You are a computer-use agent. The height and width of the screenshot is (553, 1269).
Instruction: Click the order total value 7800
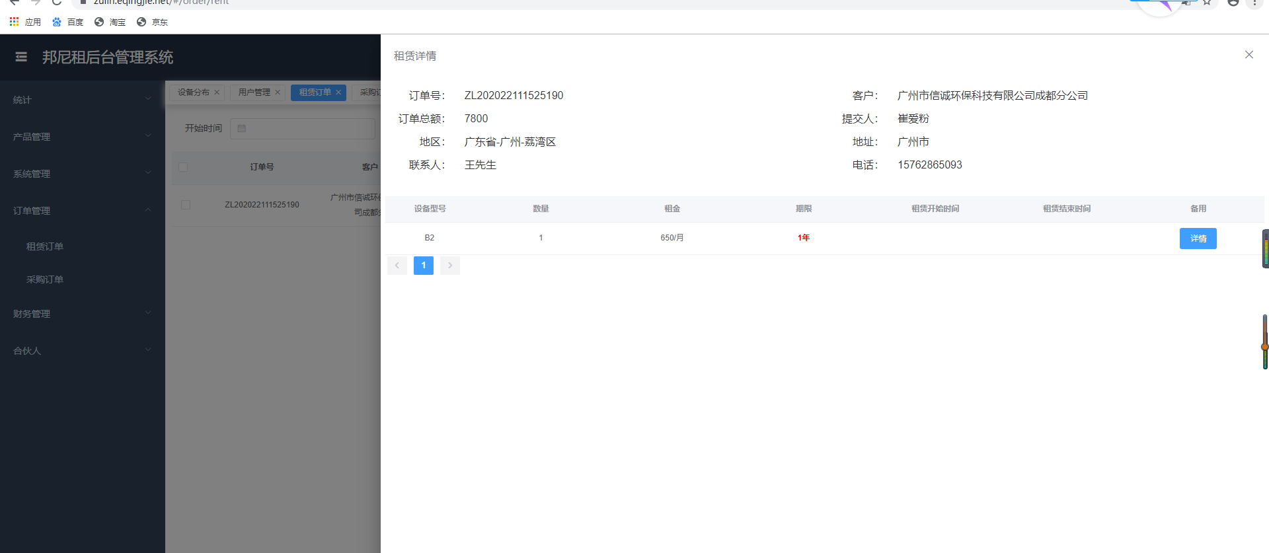pos(476,119)
